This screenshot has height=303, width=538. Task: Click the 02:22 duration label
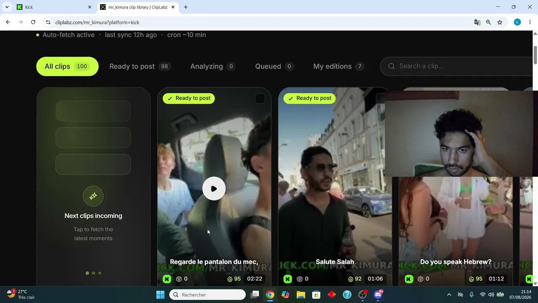tap(255, 279)
